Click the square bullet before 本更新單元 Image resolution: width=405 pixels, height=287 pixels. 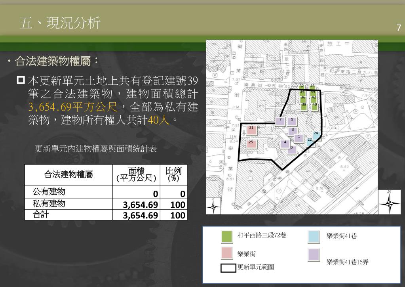point(21,80)
